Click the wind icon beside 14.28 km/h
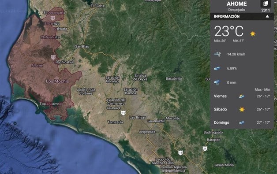Screen dimensions: 277x174 217,54
